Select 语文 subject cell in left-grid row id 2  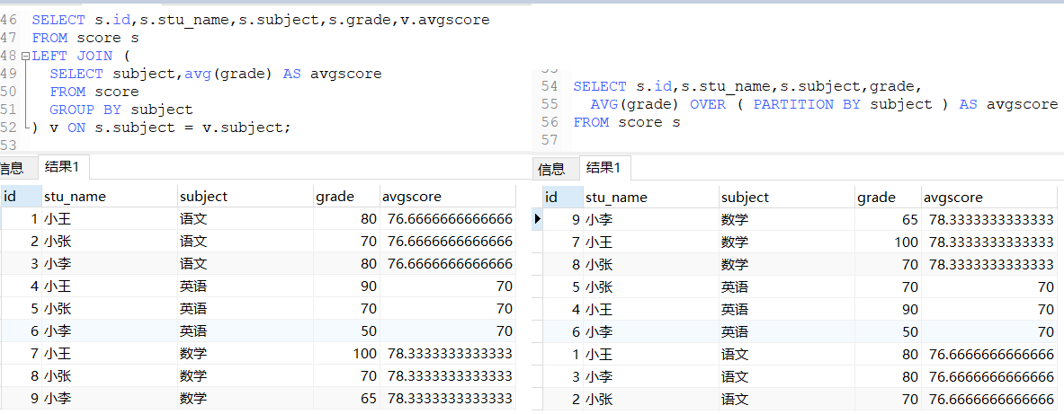[245, 242]
